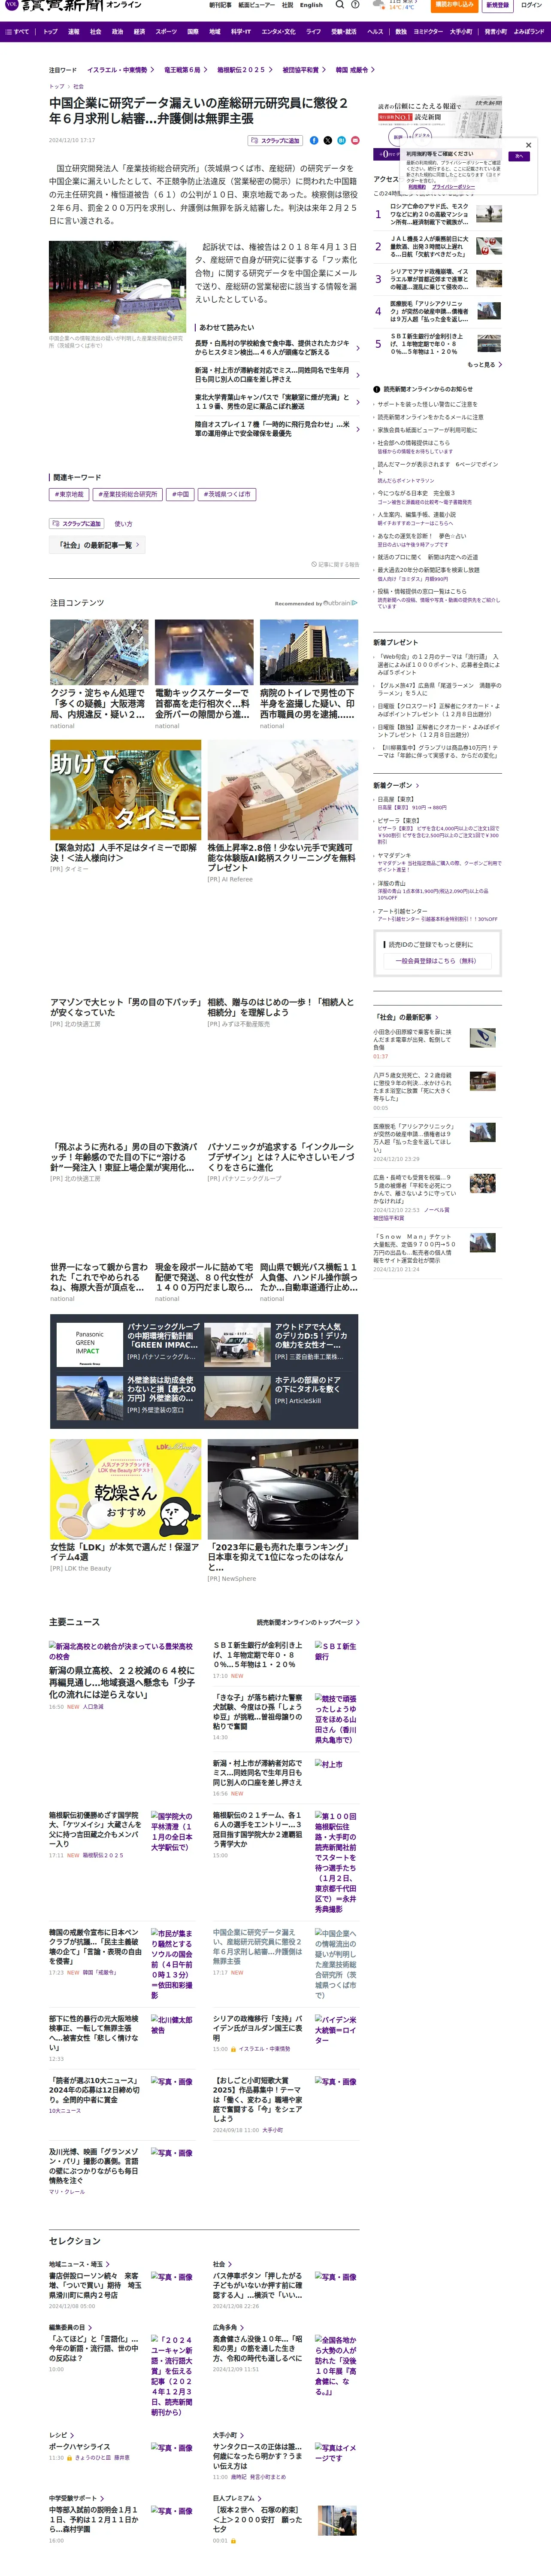Open 読売新聞オンラインのトップページ link
The image size is (551, 2576).
[x=308, y=1622]
